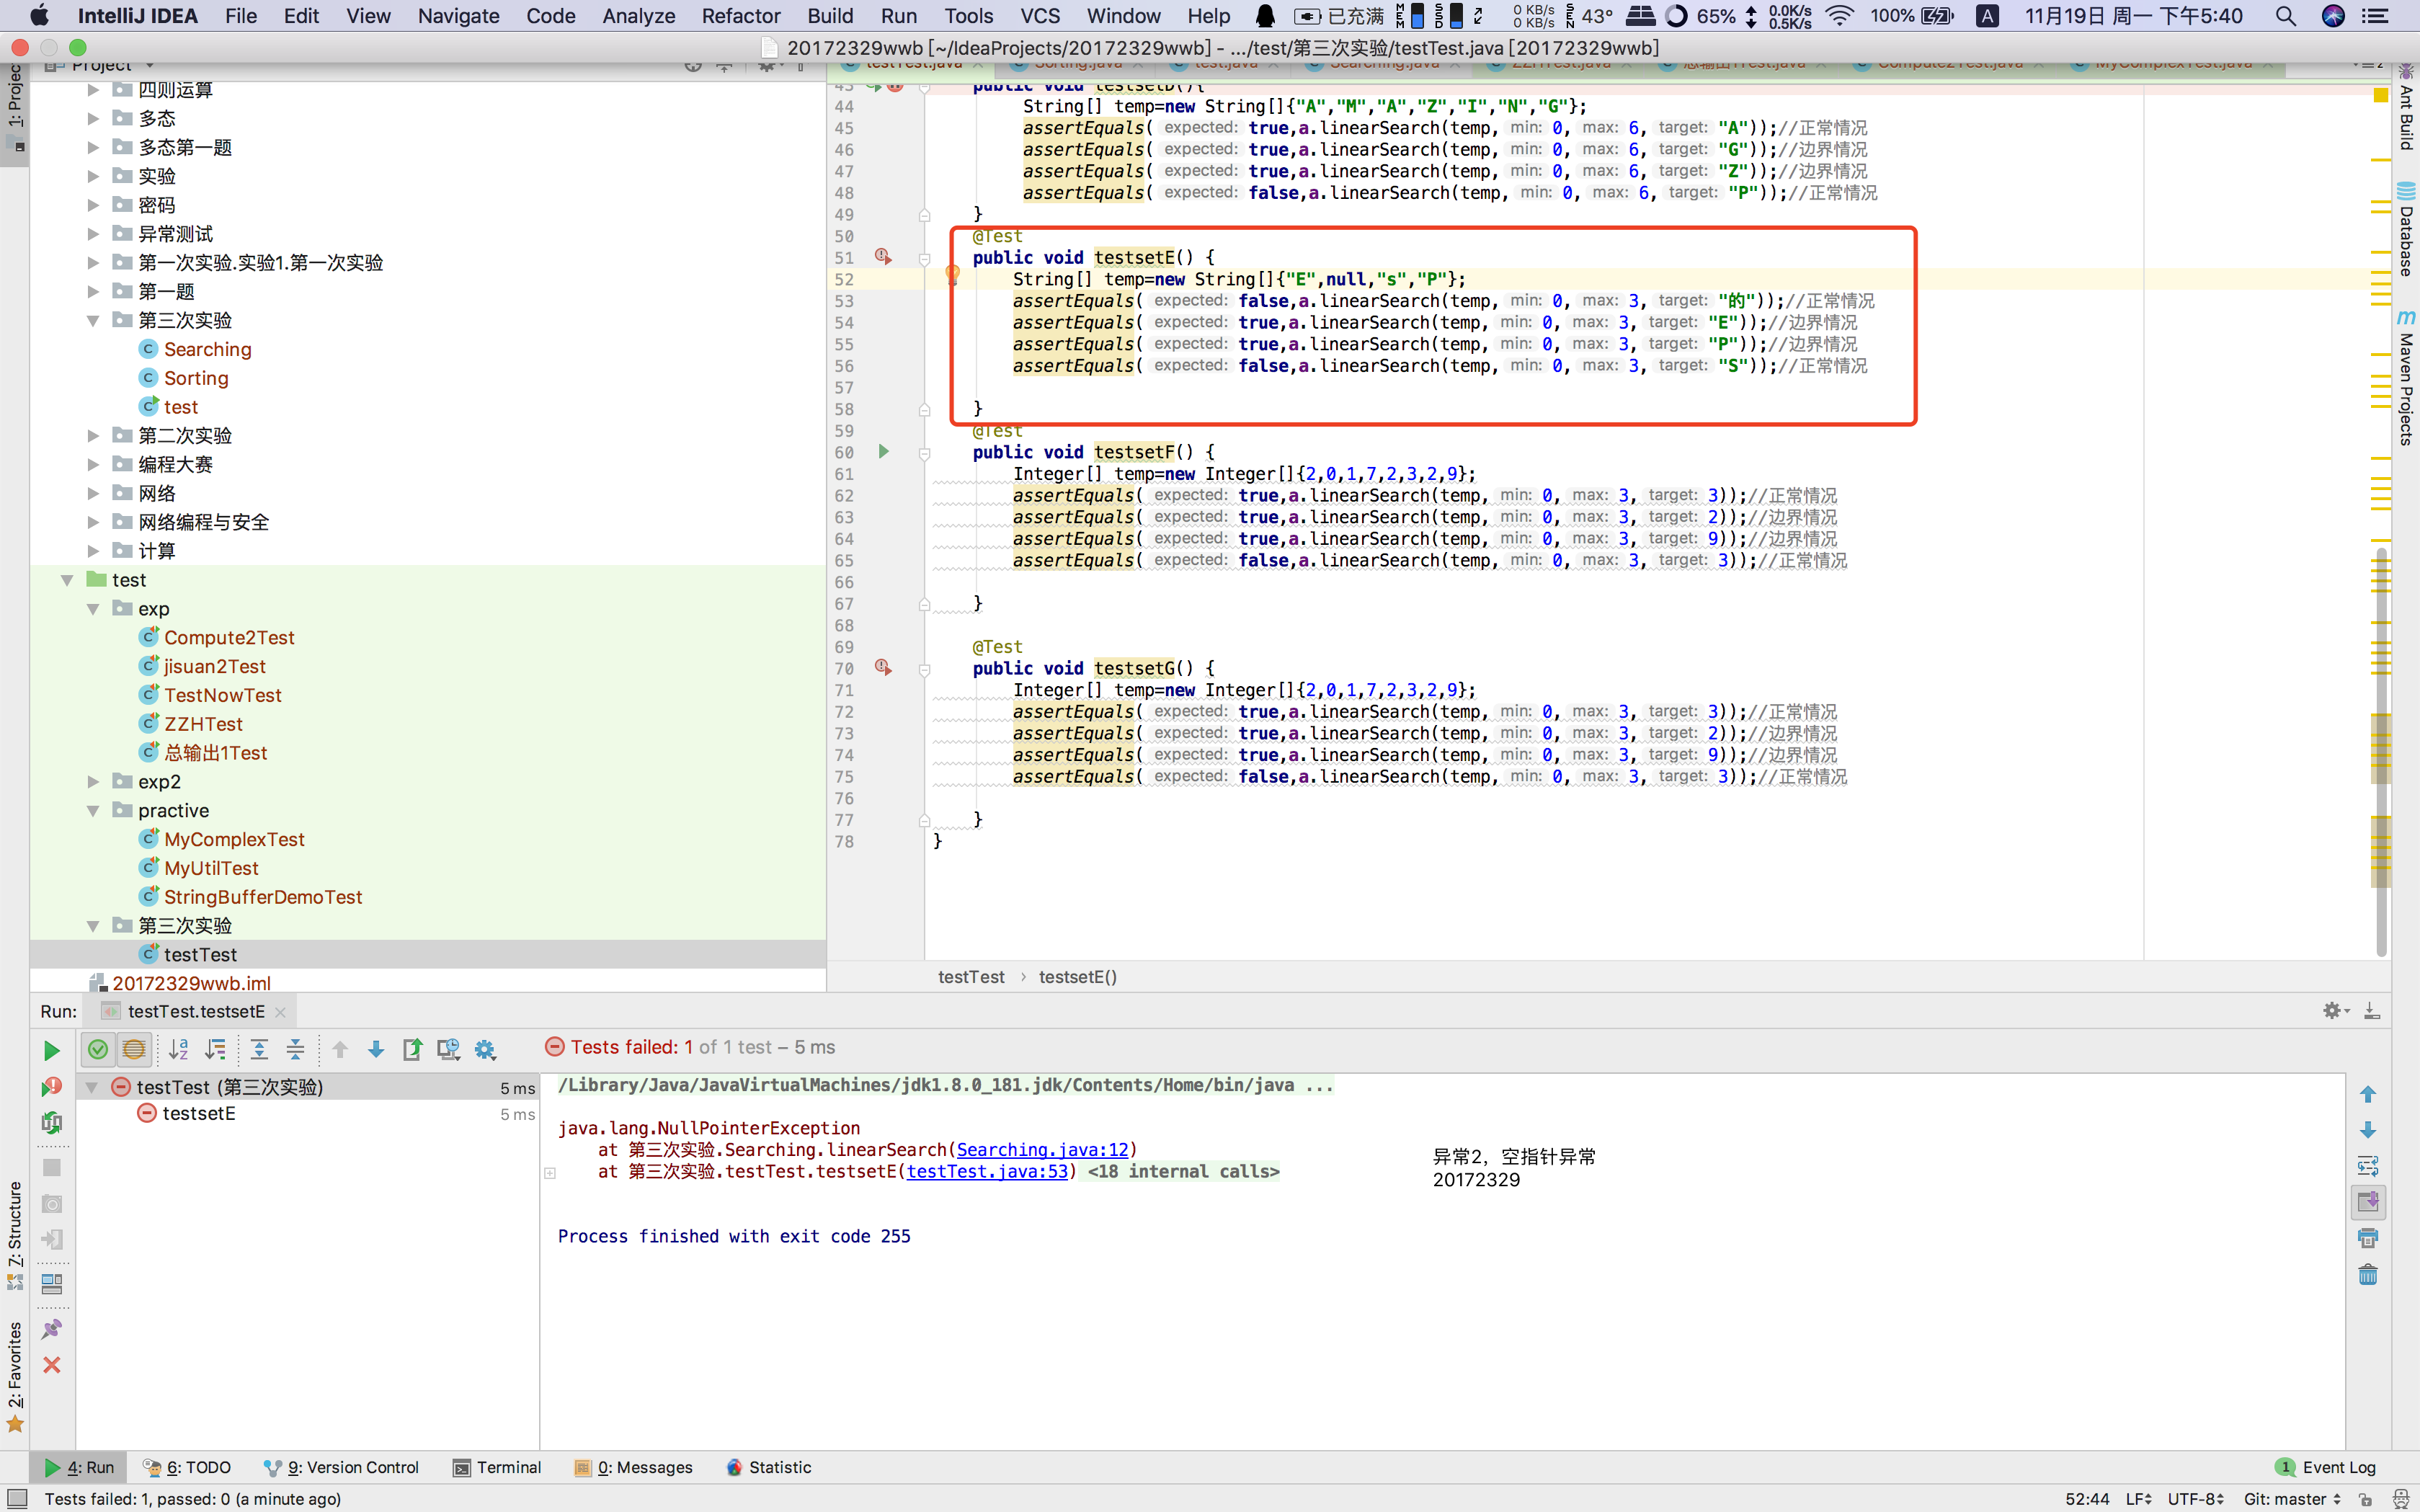Open testTest.java:53 stack trace link
This screenshot has width=2420, height=1512.
[x=987, y=1172]
